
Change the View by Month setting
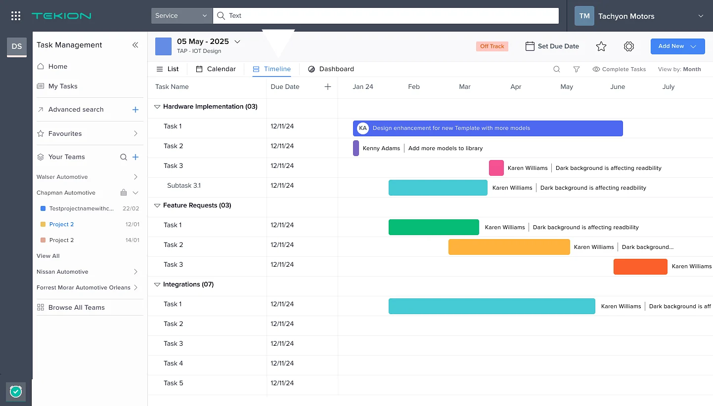coord(679,69)
